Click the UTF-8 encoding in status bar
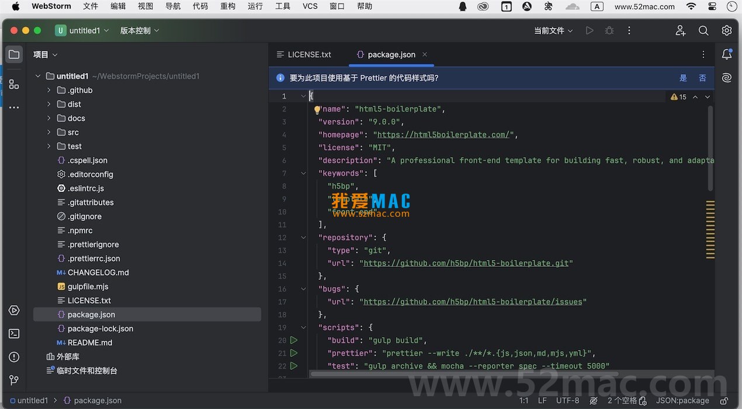The image size is (742, 409). (568, 401)
